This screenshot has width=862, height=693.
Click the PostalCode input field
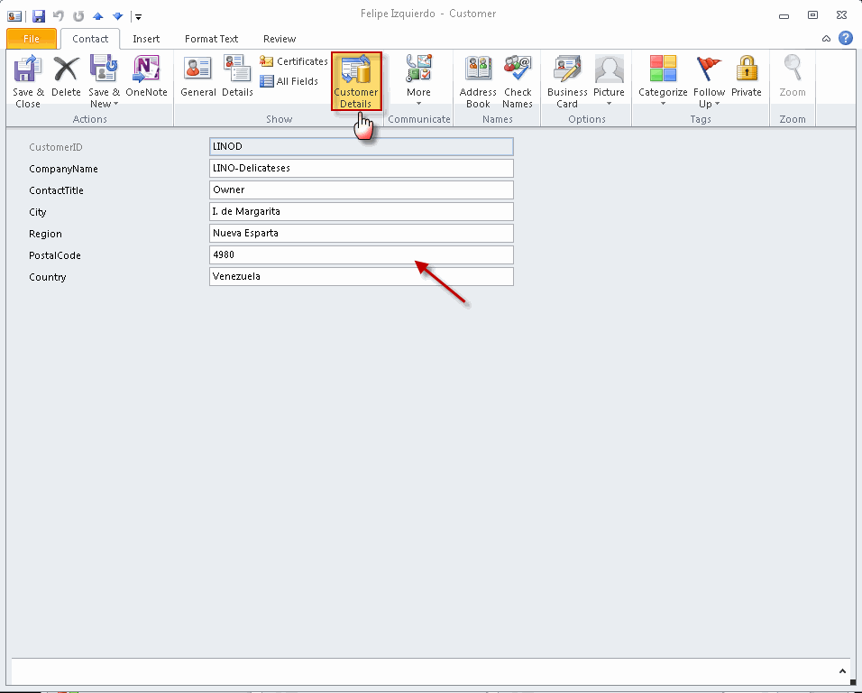[361, 254]
